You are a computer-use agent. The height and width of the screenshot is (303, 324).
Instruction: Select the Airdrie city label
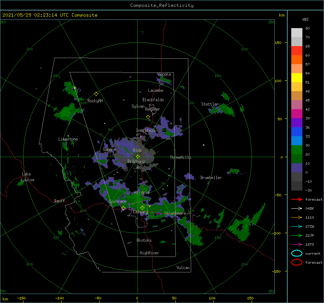tap(142, 192)
